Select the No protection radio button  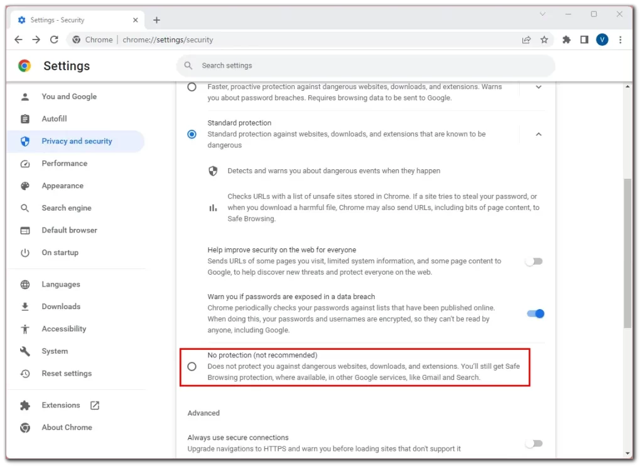click(192, 367)
